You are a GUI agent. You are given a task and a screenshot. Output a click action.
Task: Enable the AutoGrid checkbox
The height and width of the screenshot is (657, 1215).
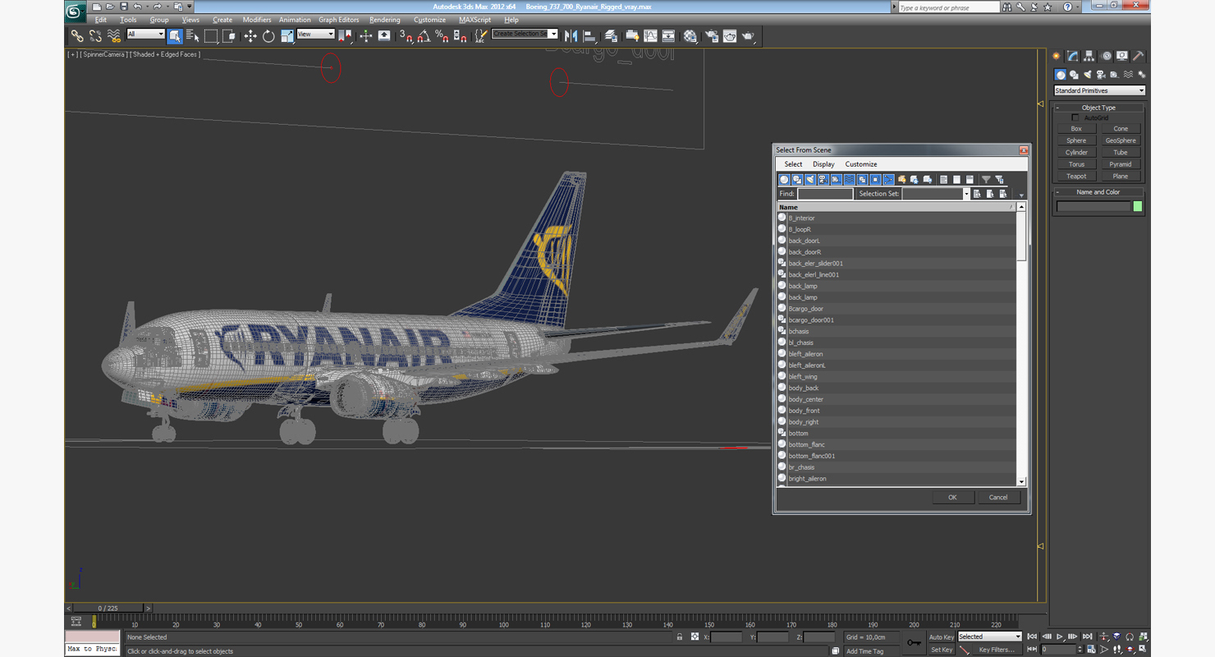pos(1075,118)
